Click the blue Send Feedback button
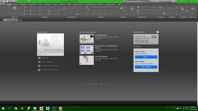This screenshot has height=111, width=198. coord(146,67)
